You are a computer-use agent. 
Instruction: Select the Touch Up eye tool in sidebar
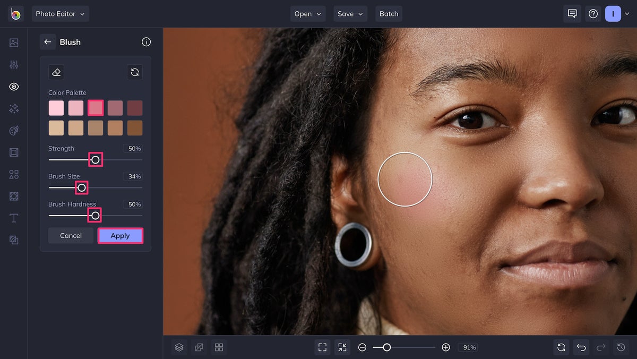click(13, 87)
